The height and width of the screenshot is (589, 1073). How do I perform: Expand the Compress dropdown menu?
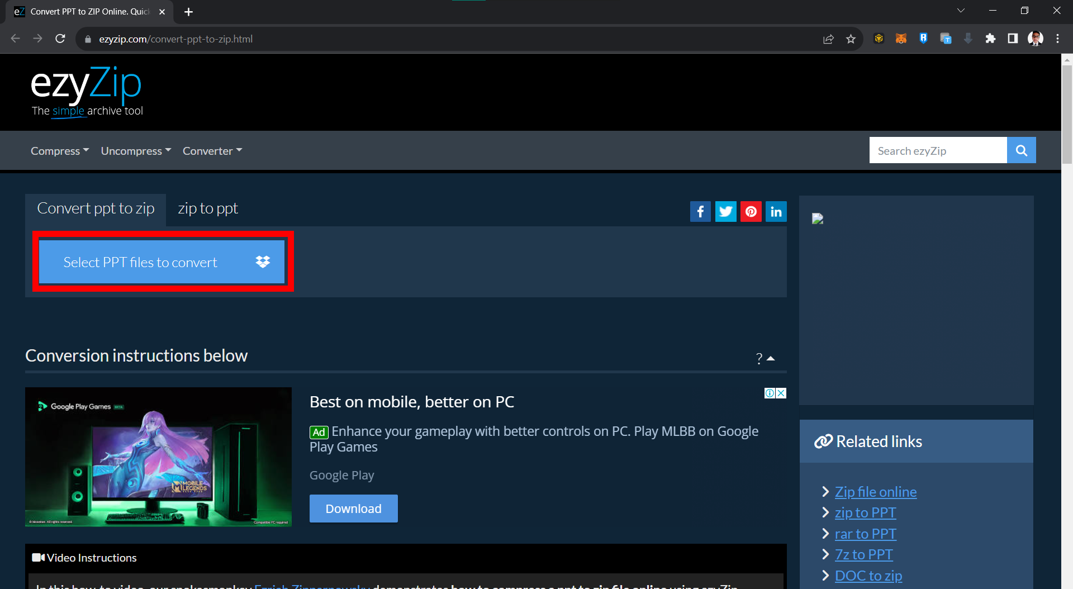[59, 151]
